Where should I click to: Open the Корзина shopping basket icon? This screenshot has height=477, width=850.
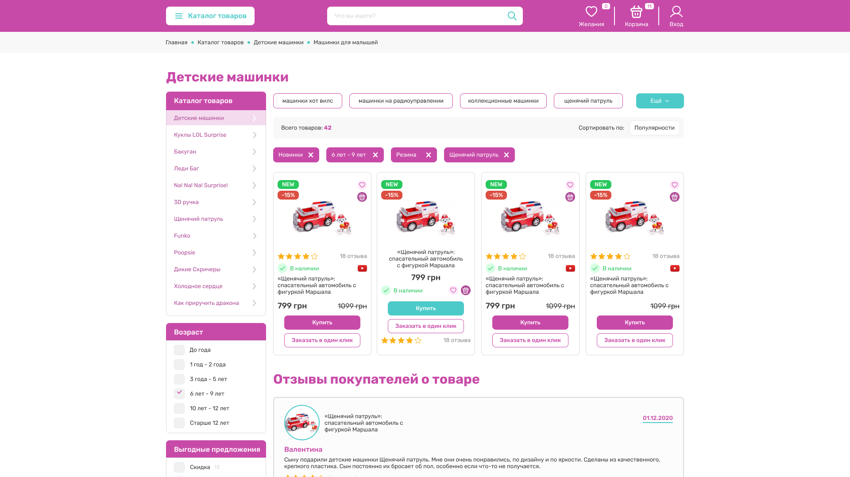[x=636, y=12]
